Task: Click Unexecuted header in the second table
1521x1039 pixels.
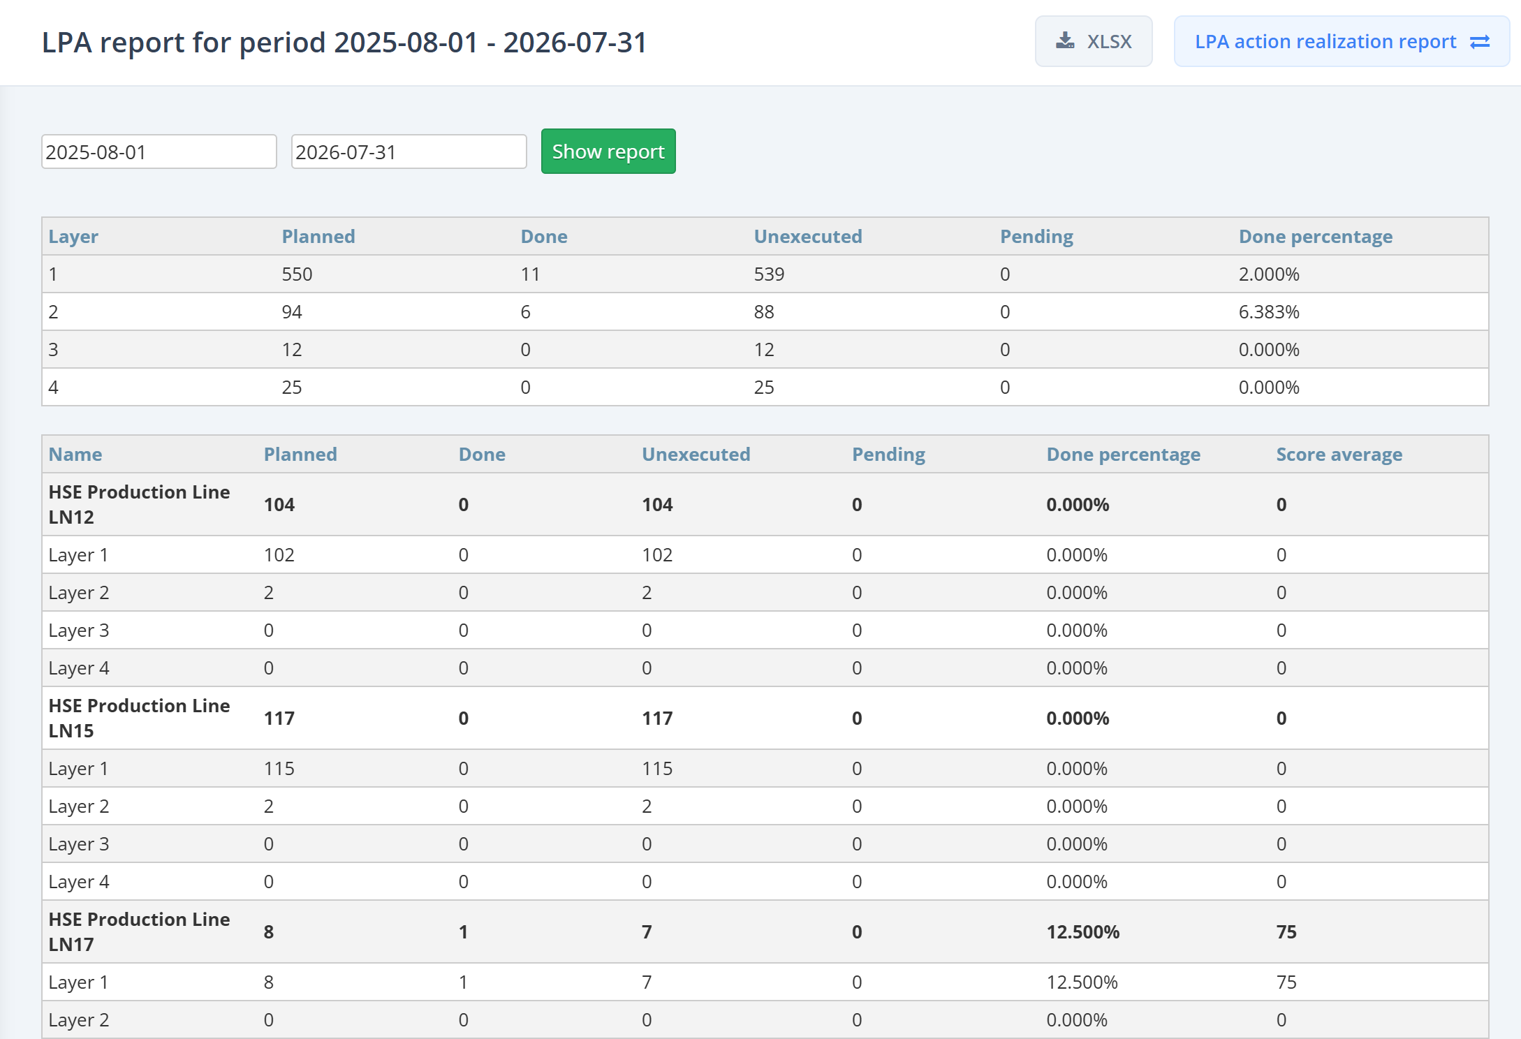Action: [696, 454]
